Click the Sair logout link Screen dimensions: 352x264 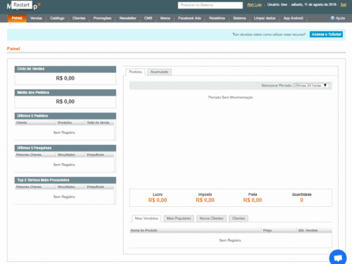pos(344,5)
